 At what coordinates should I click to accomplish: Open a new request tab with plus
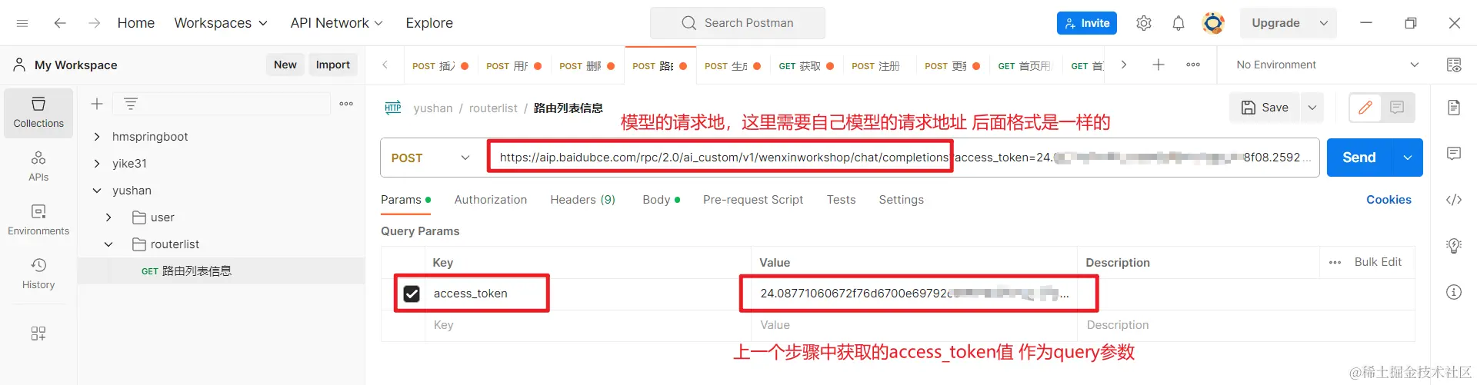[1159, 65]
